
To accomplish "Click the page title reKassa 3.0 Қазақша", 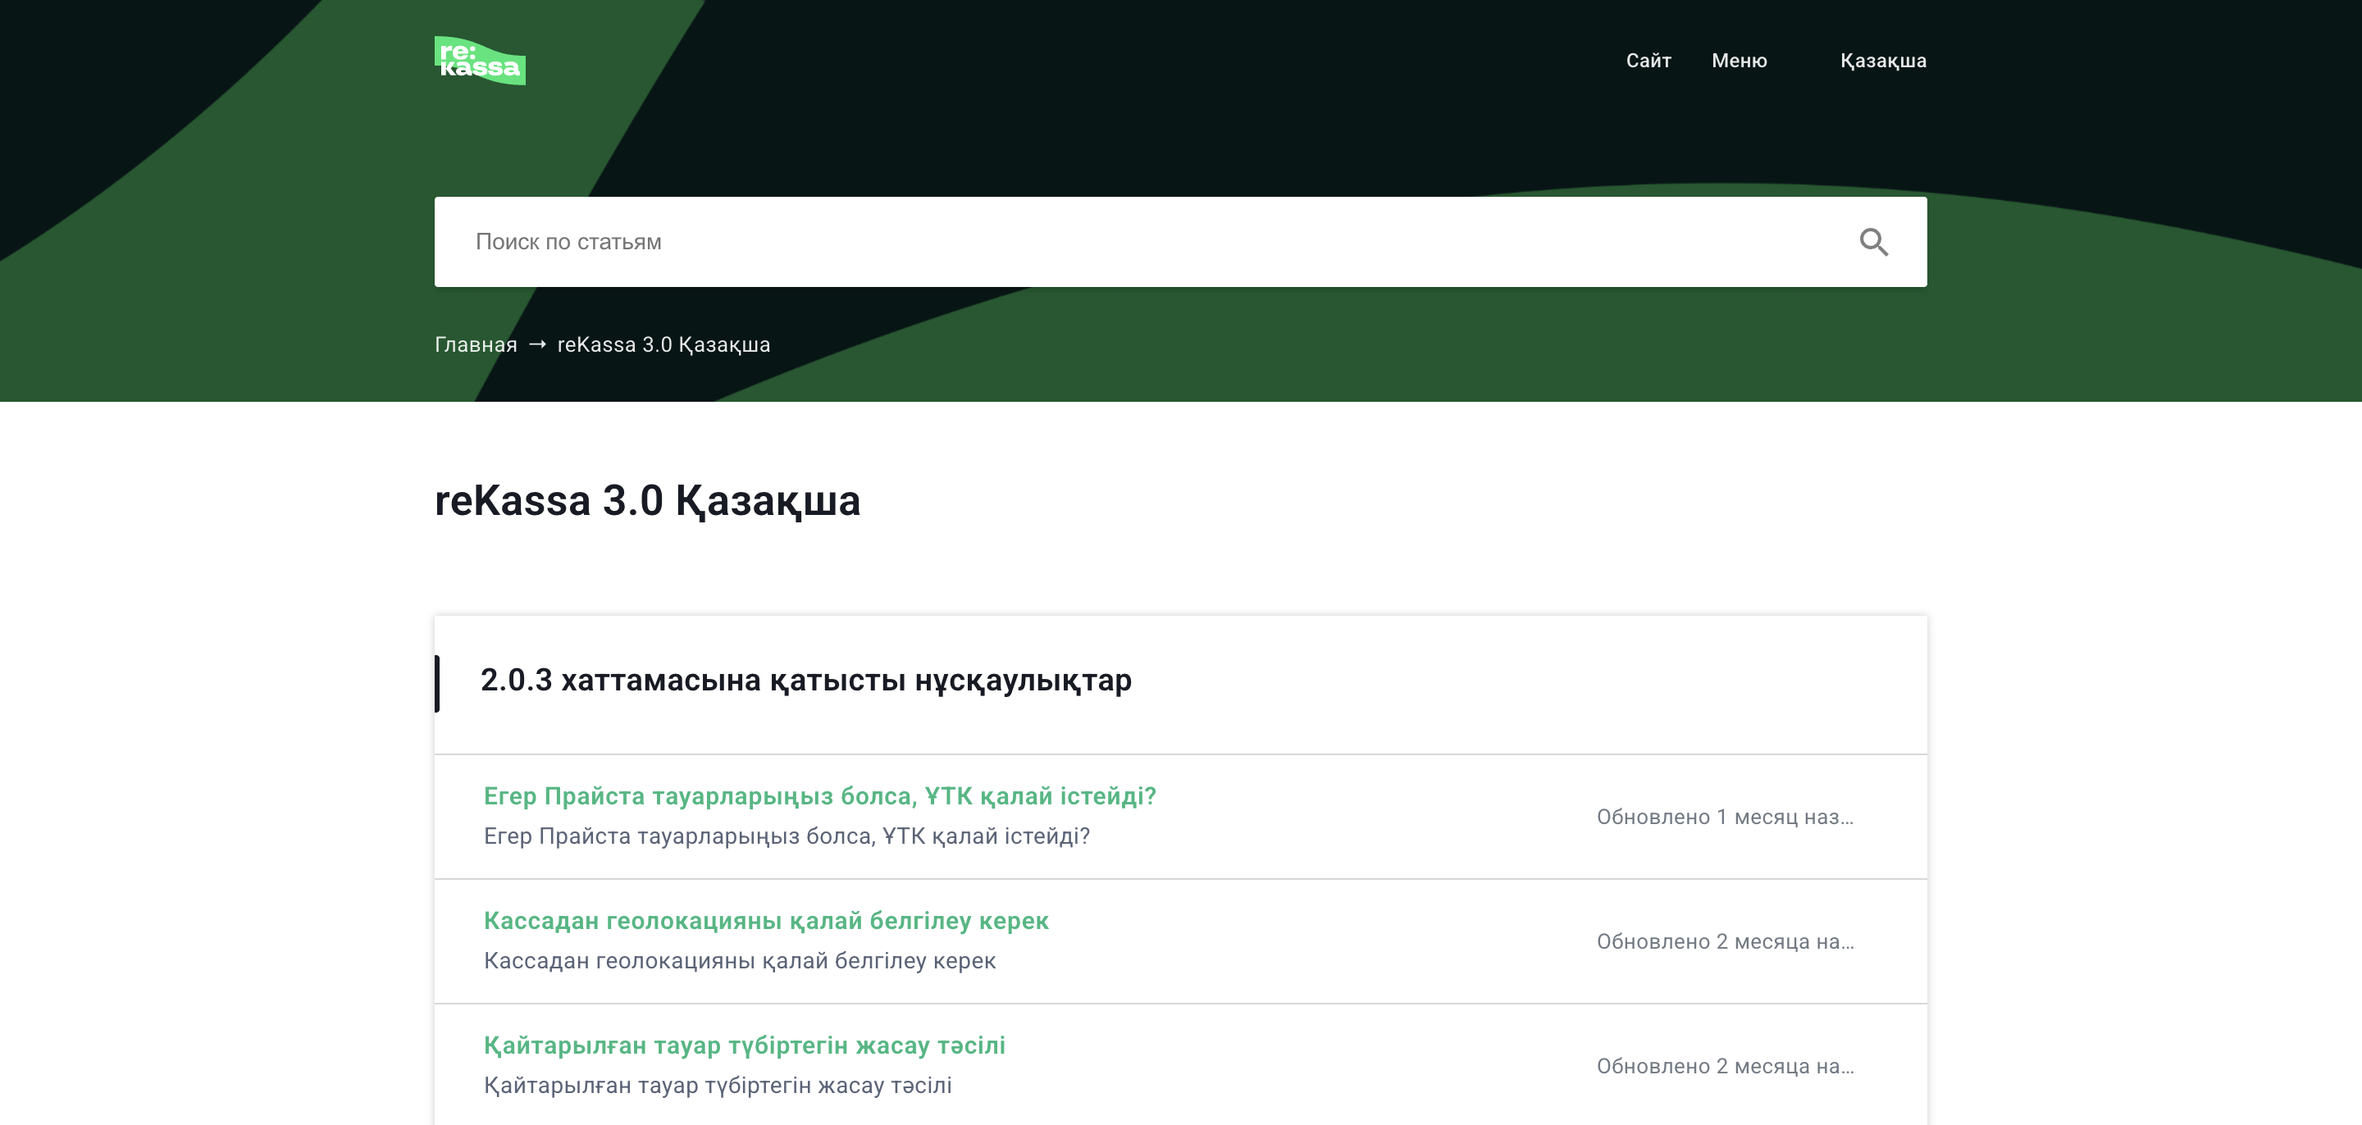I will pos(646,501).
